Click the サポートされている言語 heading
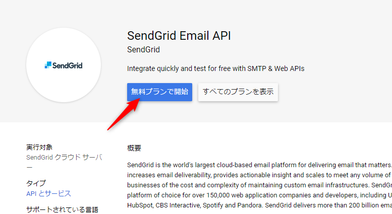This screenshot has width=392, height=214. pyautogui.click(x=62, y=209)
